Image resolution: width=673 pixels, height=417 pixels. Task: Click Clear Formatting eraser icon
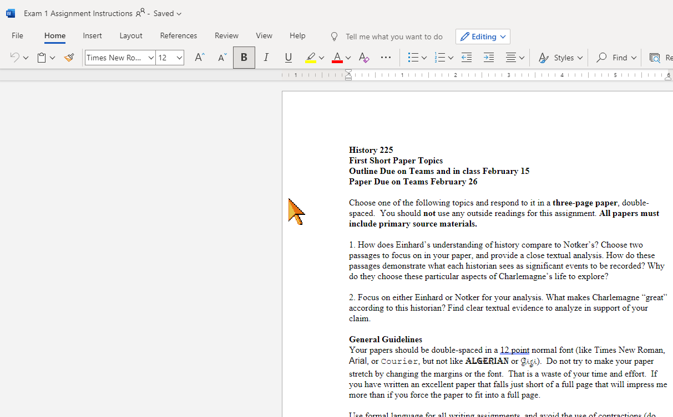pyautogui.click(x=363, y=58)
